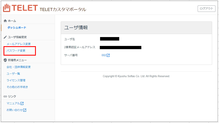Click the chain link icon beside リンク
The height and width of the screenshot is (123, 219).
pyautogui.click(x=5, y=96)
